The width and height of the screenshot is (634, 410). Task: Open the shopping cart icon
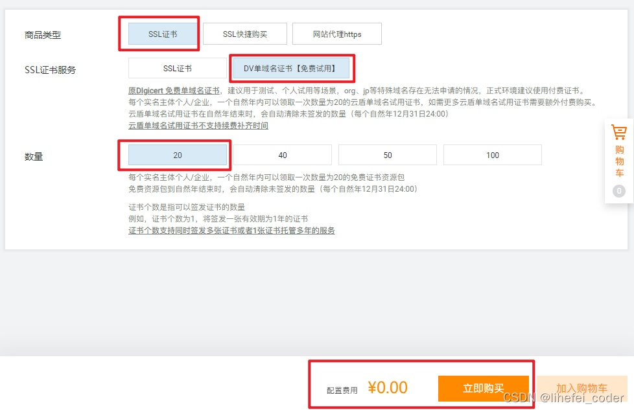click(x=619, y=132)
